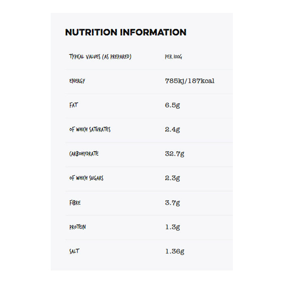Click the 32.7g carbohydrate value

[175, 154]
